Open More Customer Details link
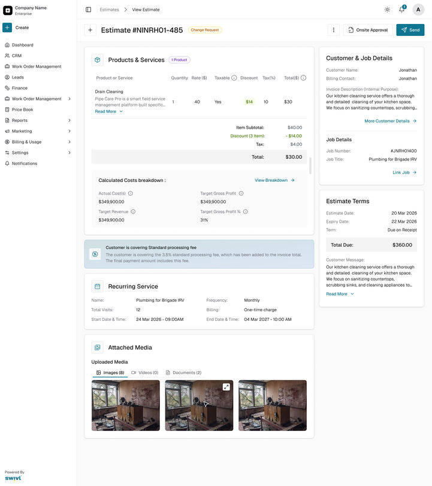This screenshot has width=432, height=486. pos(391,121)
